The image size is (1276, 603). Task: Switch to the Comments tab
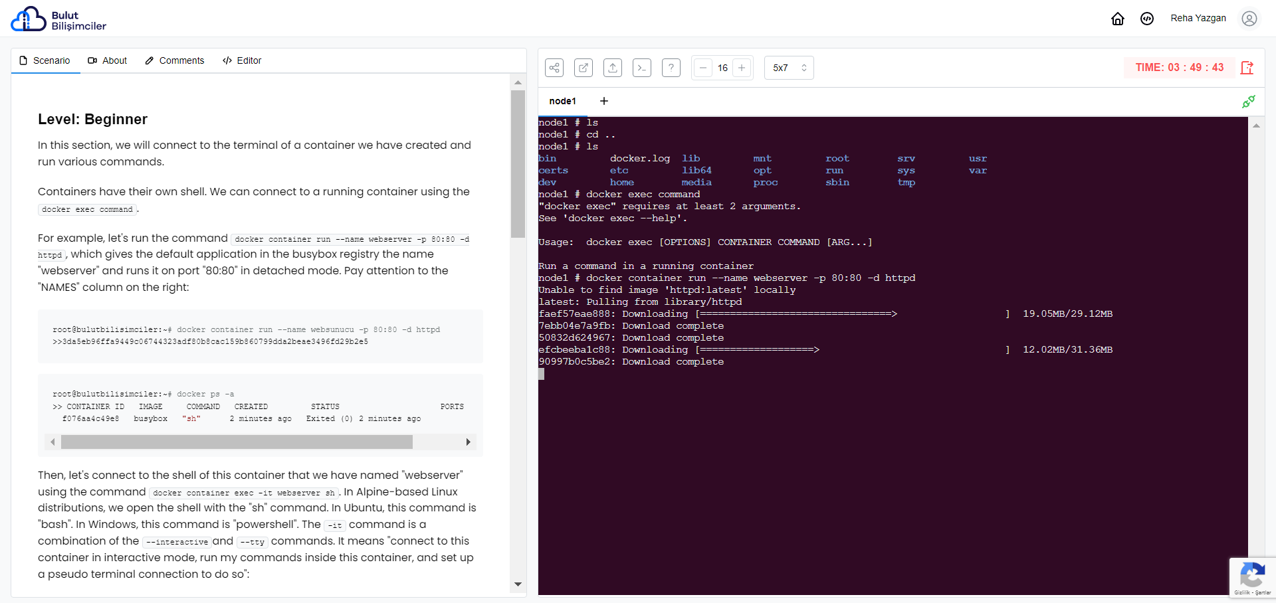(x=175, y=60)
